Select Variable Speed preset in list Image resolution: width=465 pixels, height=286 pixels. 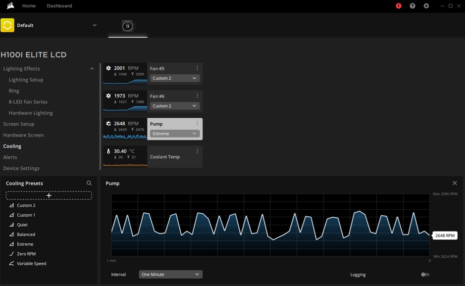coord(31,263)
